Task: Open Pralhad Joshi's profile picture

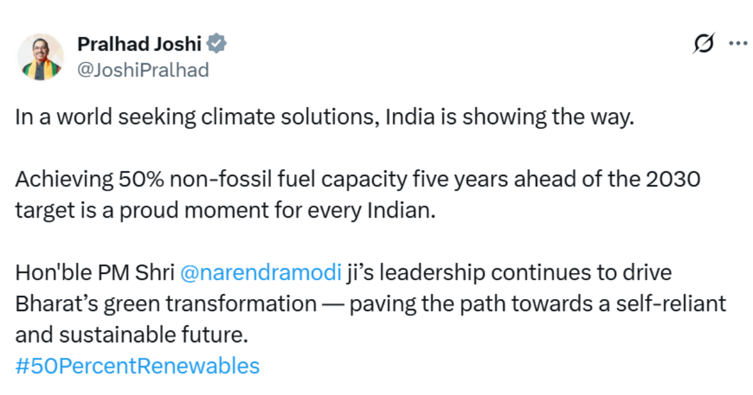Action: coord(40,57)
